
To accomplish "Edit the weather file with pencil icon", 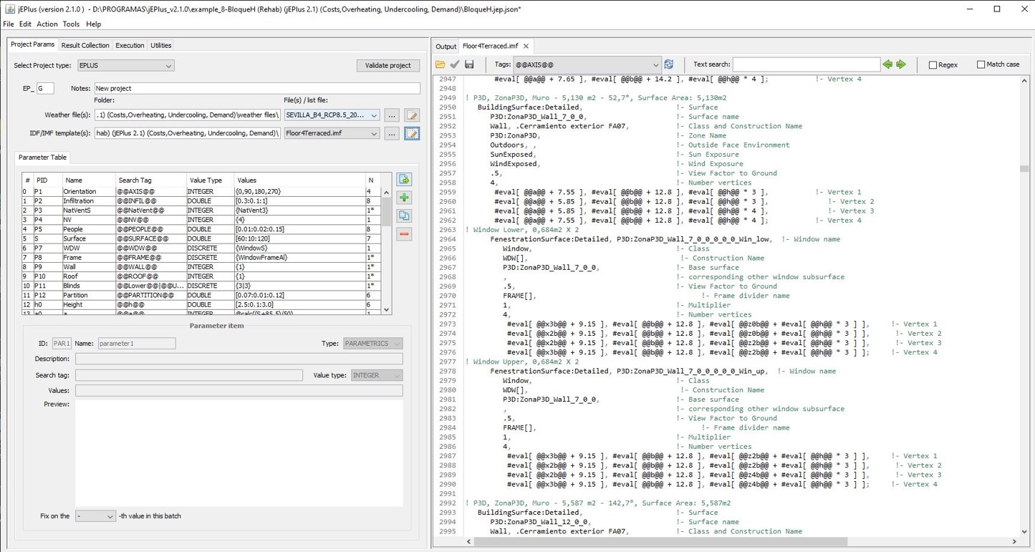I will [x=412, y=115].
